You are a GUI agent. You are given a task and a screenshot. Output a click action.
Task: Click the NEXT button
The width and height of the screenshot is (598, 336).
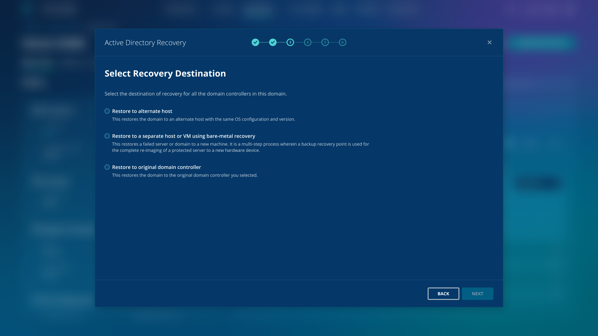coord(477,294)
